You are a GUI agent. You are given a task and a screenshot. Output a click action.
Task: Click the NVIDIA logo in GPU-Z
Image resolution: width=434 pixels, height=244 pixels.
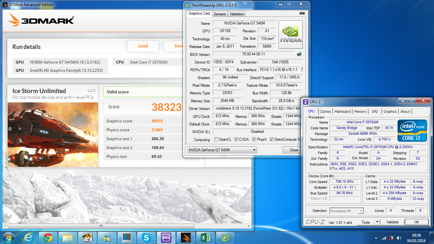coord(290,35)
